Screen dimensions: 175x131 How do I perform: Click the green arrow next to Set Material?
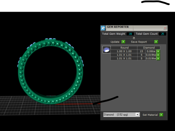[x=161, y=115]
